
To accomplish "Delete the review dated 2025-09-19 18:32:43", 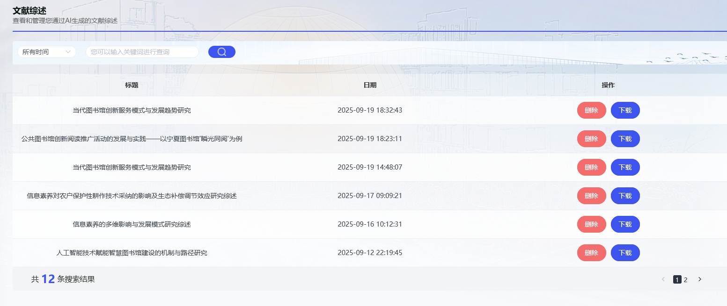I will [x=591, y=110].
